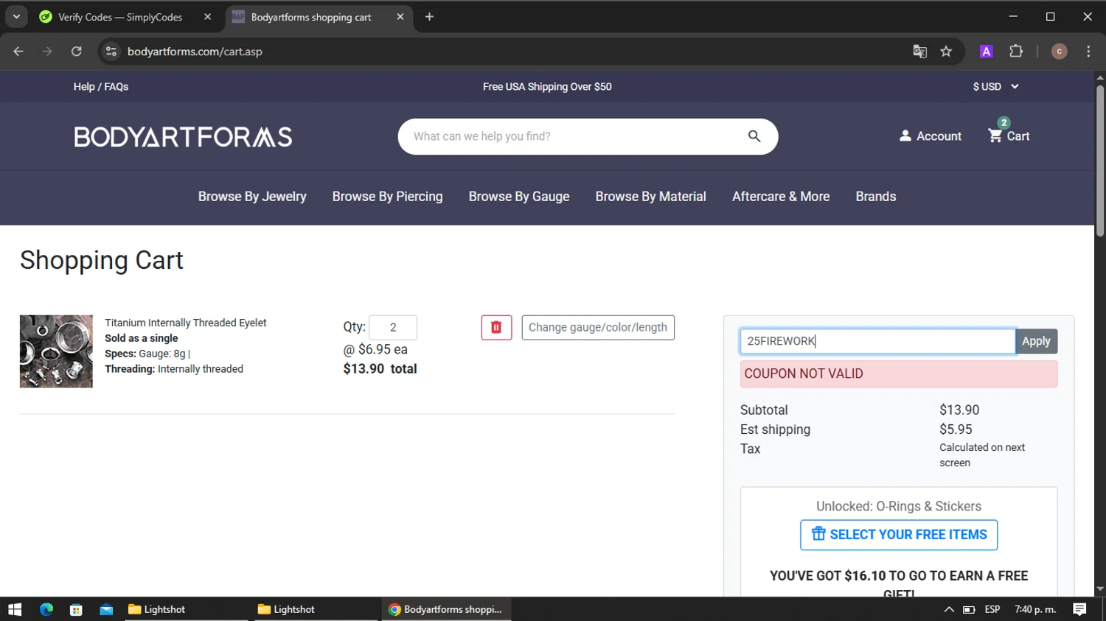
Task: Open the Brands menu
Action: click(876, 197)
